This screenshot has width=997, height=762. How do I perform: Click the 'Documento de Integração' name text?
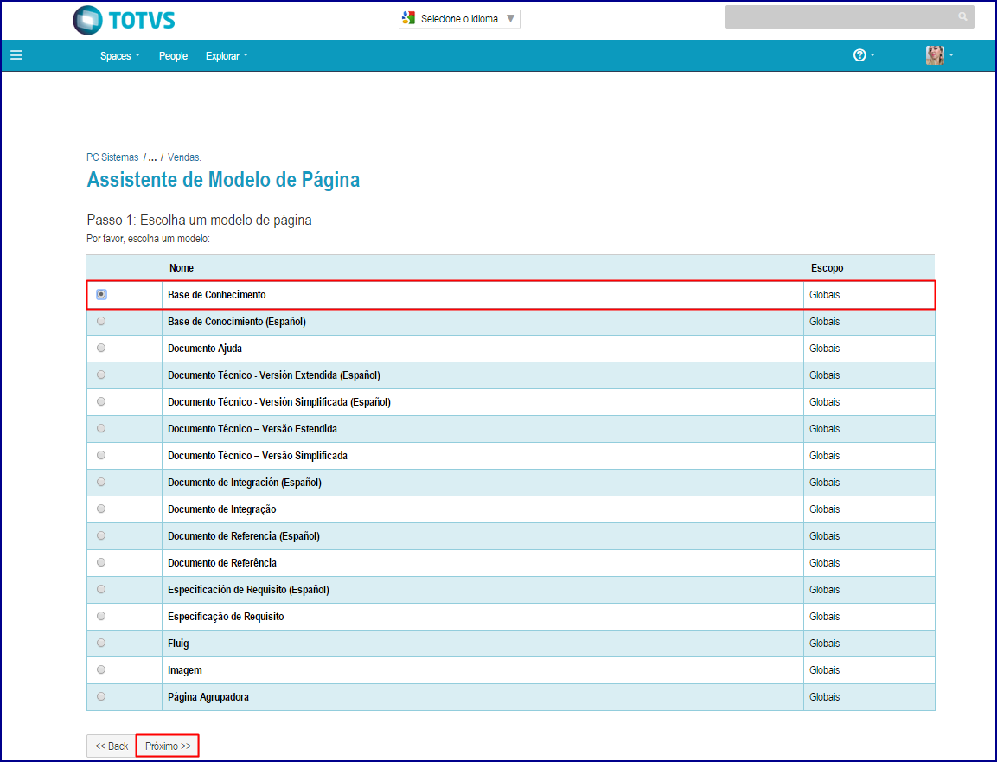coord(222,509)
